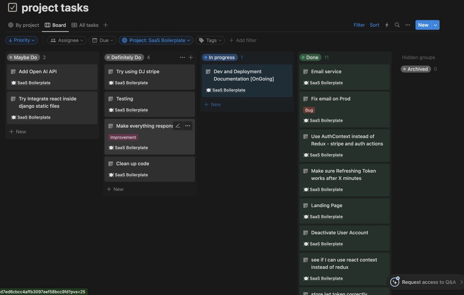The image size is (464, 295).
Task: Expand the New button dropdown arrow
Action: [435, 25]
